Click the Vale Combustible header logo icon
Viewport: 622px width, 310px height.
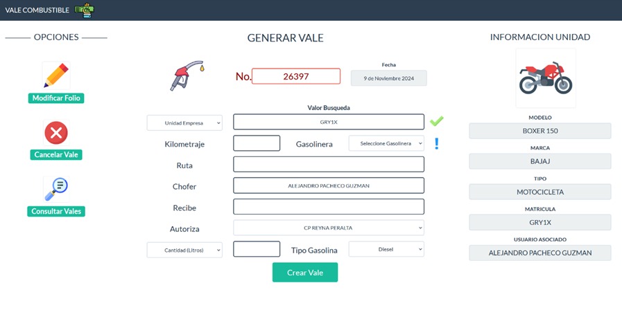[x=84, y=10]
